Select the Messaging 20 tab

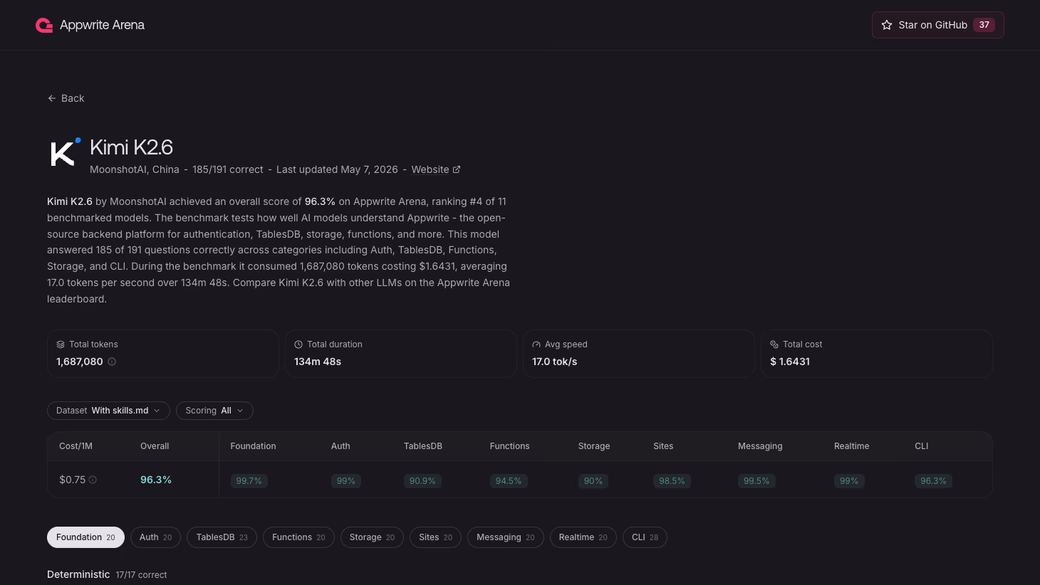(x=505, y=537)
